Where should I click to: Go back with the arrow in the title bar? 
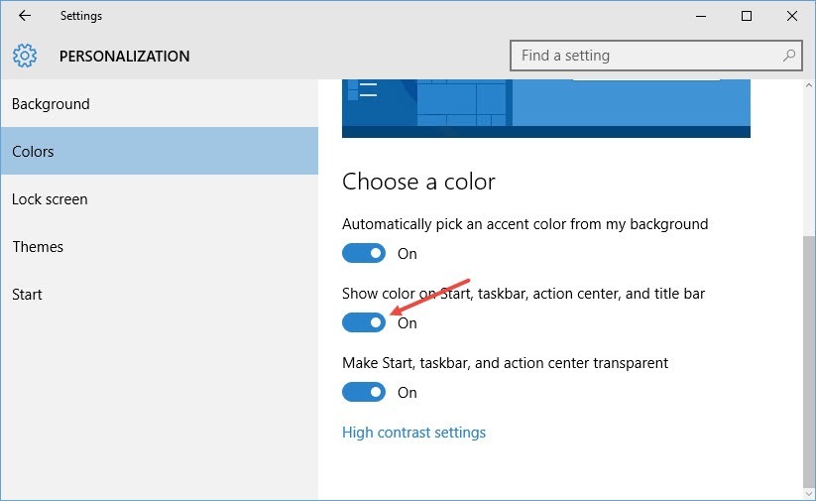pyautogui.click(x=25, y=16)
